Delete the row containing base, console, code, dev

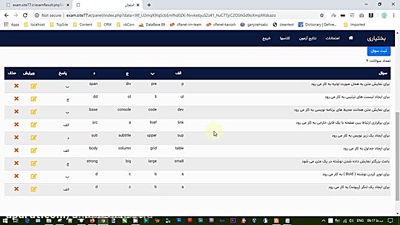tap(16, 111)
